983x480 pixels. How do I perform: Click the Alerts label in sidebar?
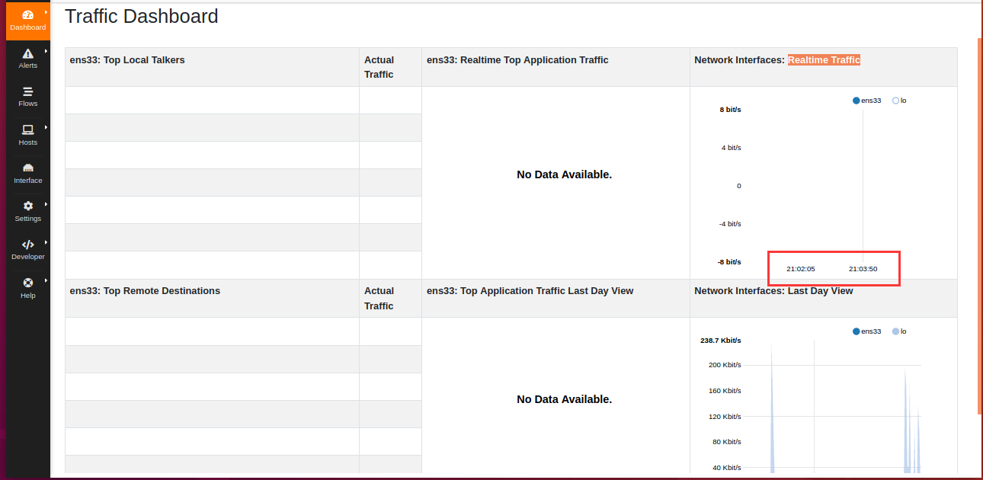pyautogui.click(x=28, y=66)
